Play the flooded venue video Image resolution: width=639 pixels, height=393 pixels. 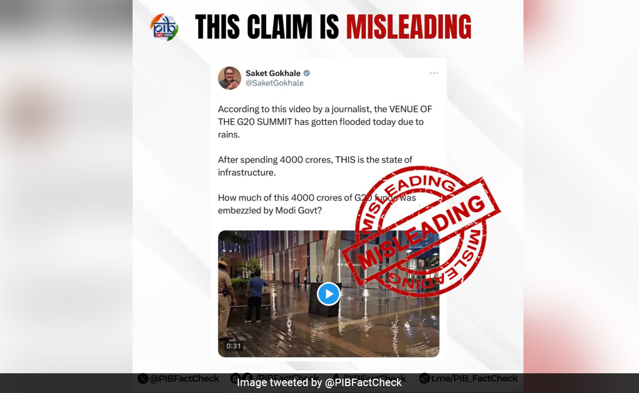pos(329,294)
